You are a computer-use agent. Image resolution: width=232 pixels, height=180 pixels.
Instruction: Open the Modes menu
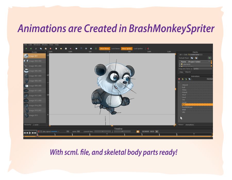[x=45, y=44]
